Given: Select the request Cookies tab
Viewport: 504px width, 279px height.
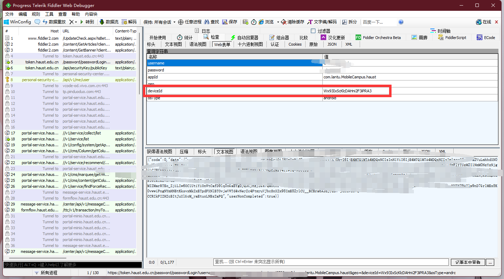Looking at the screenshot, I should tap(295, 44).
